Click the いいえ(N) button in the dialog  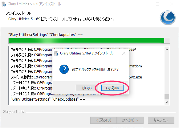(112, 88)
